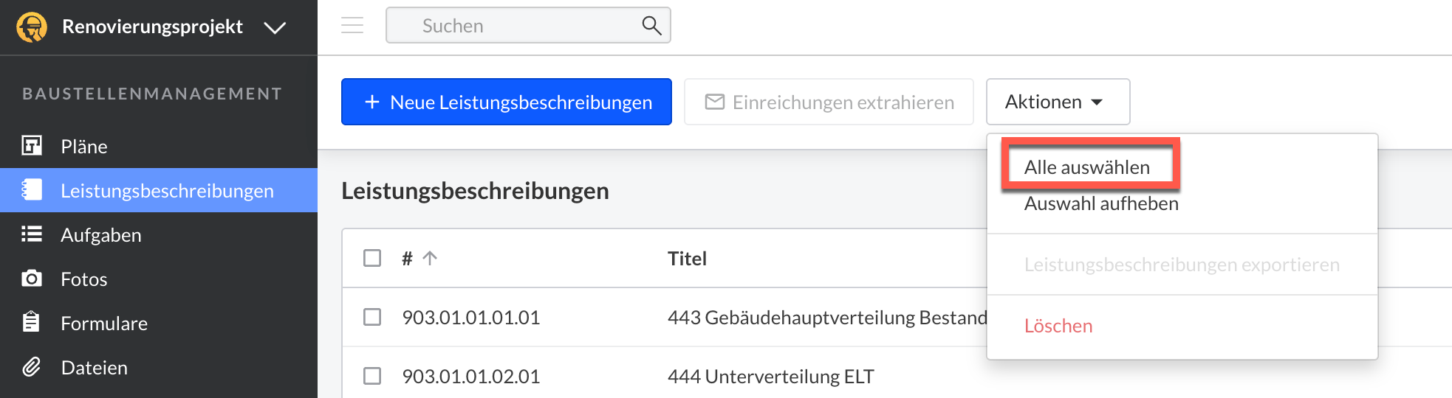Choose Alle auswählen from the menu

[1086, 167]
